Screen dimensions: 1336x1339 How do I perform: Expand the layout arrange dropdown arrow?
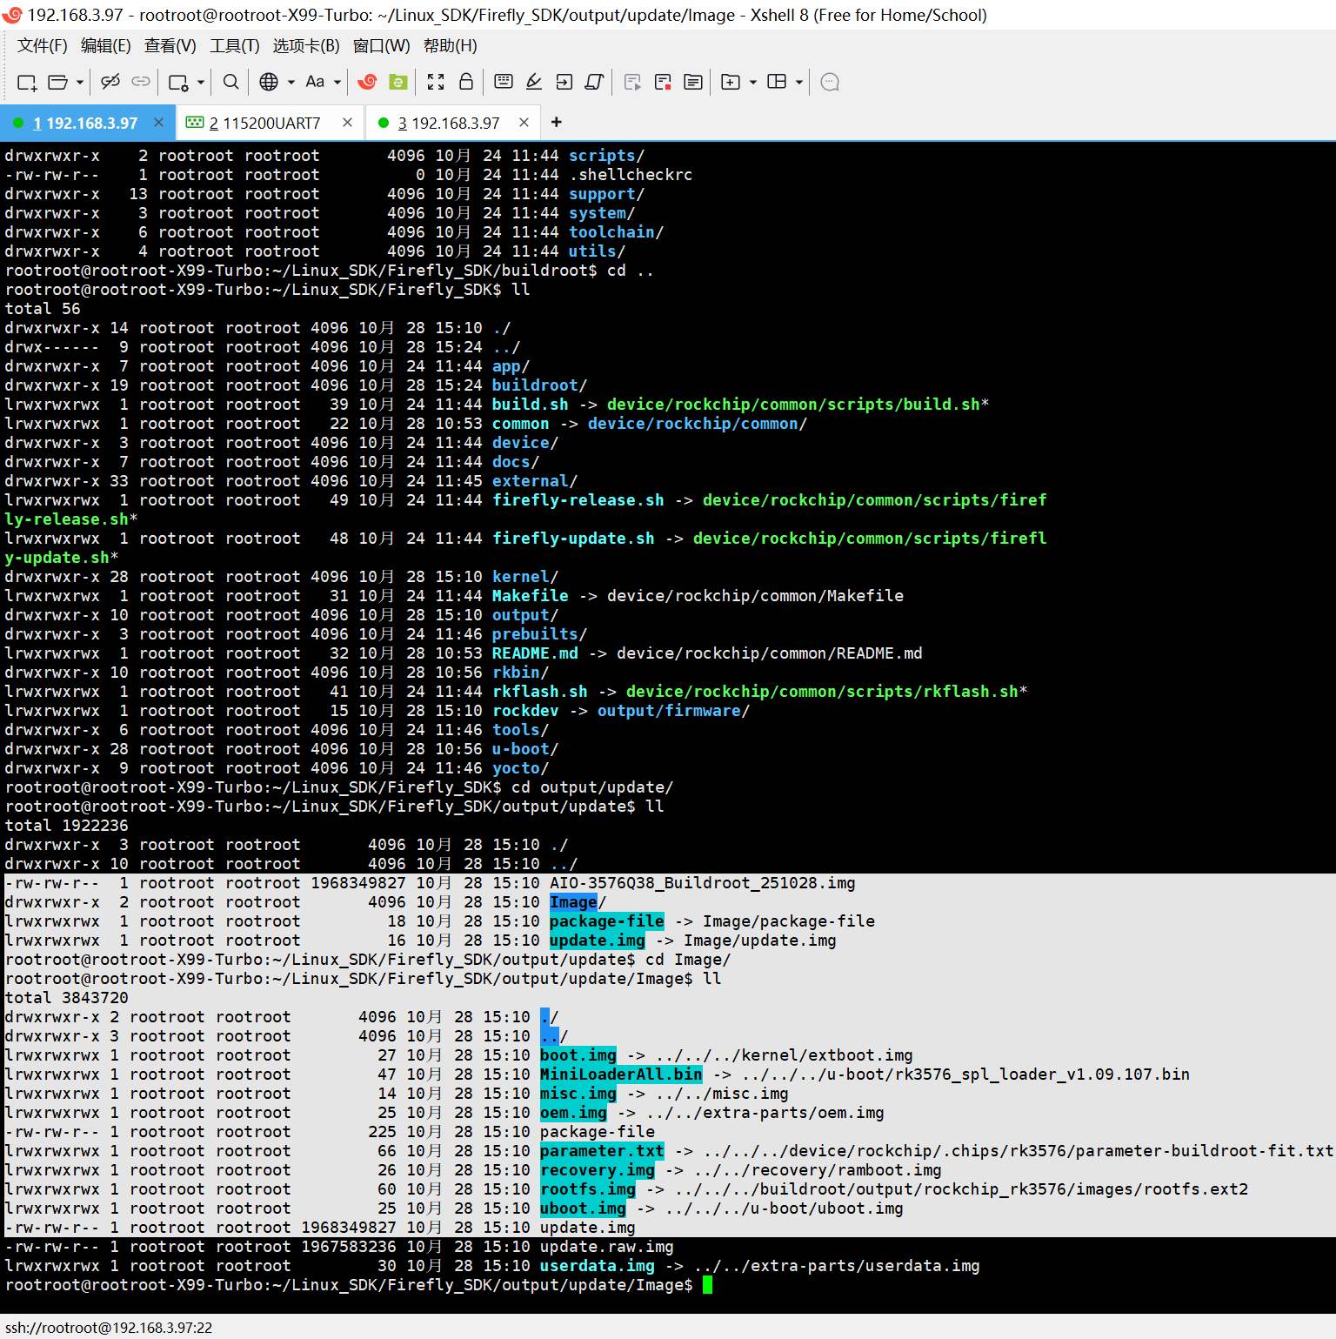coord(799,82)
